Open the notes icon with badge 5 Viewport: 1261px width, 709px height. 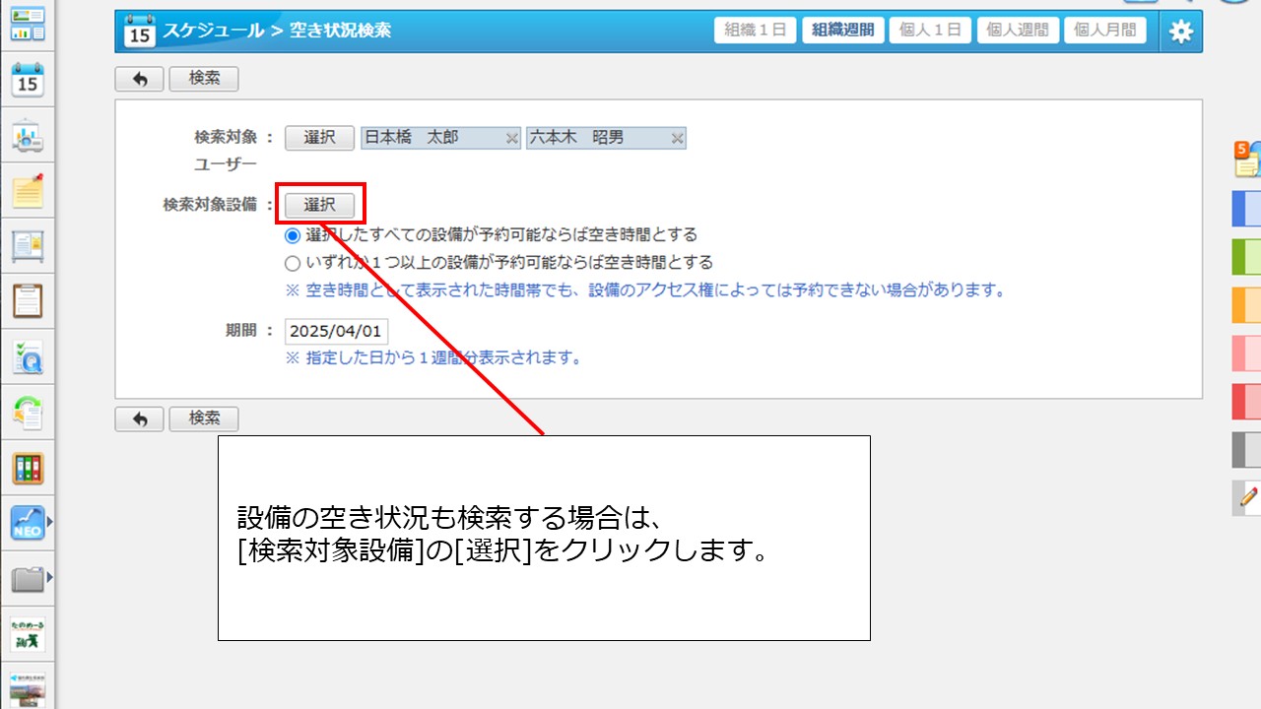[1247, 160]
